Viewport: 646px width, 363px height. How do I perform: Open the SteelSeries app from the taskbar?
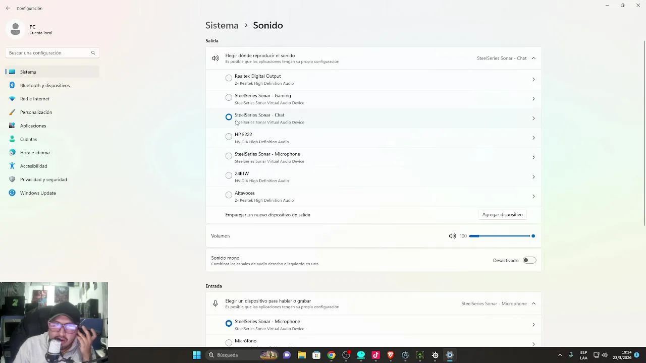coord(435,355)
